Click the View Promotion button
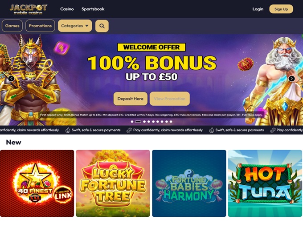303x227 pixels. coord(170,99)
